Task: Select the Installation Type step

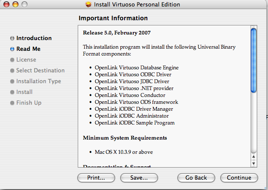Action: pyautogui.click(x=39, y=81)
